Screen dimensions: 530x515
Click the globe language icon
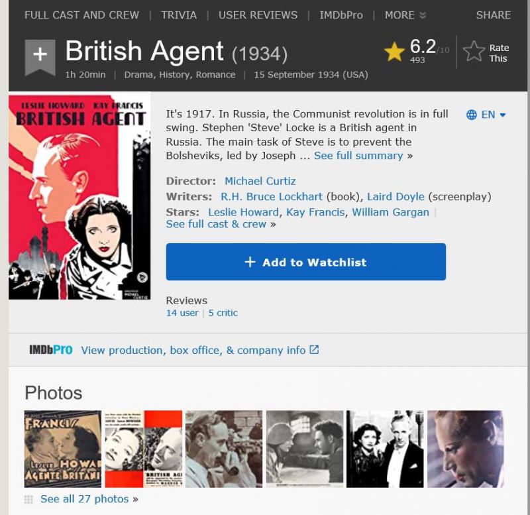[x=472, y=115]
